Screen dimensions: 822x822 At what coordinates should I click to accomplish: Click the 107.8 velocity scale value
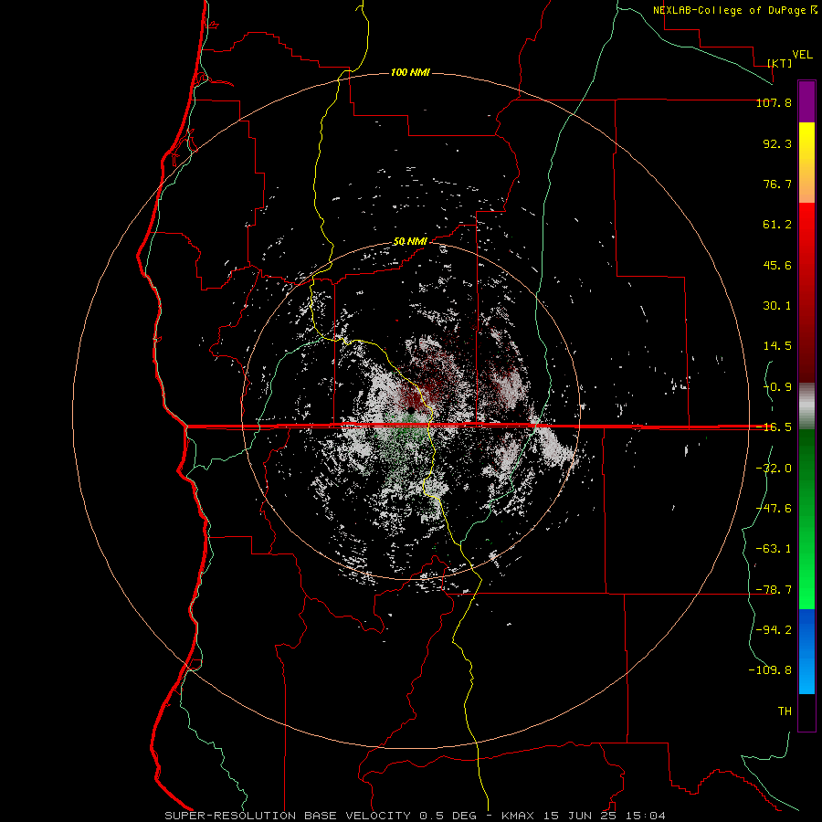774,103
